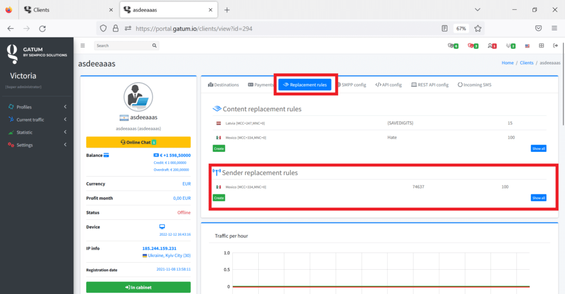Click the Argentina flag beside asdeeaaas
Viewport: 565px width, 294px height.
(x=124, y=117)
